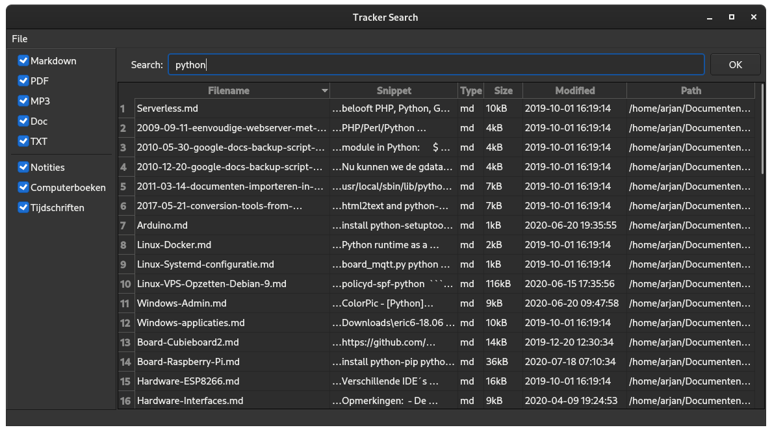Toggle the Notities checkbox
This screenshot has height=432, width=772.
coord(24,168)
